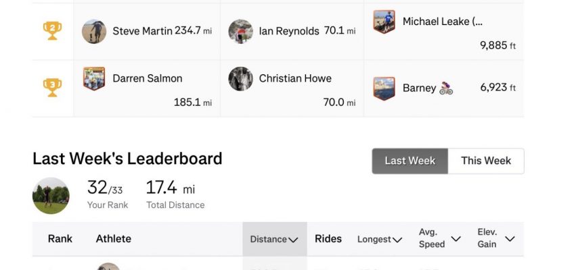Click the third place trophy icon
Image resolution: width=574 pixels, height=270 pixels.
point(52,88)
